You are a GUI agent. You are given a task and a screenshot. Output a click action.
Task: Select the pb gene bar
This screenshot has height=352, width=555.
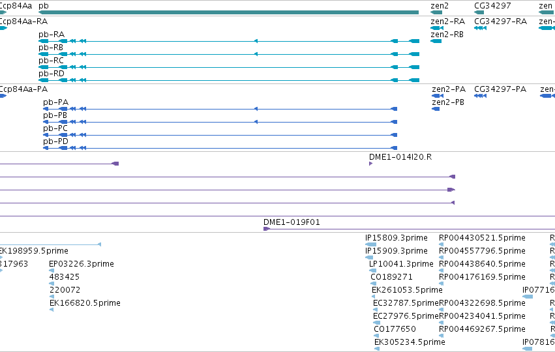click(229, 12)
